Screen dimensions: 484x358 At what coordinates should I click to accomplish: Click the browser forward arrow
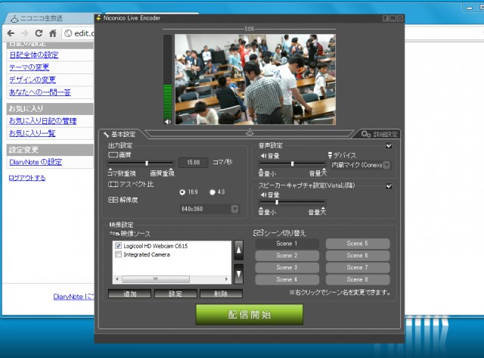coord(25,33)
